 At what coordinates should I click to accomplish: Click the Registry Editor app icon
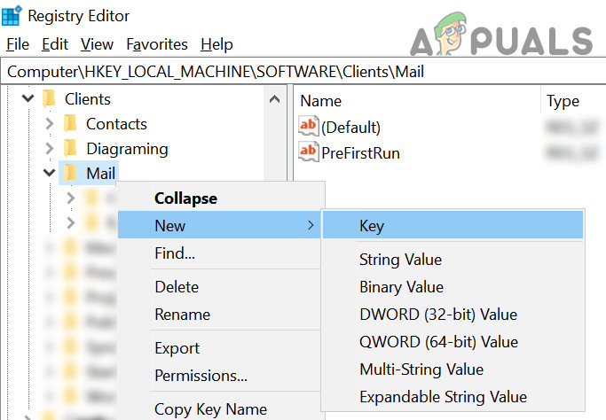(x=13, y=16)
